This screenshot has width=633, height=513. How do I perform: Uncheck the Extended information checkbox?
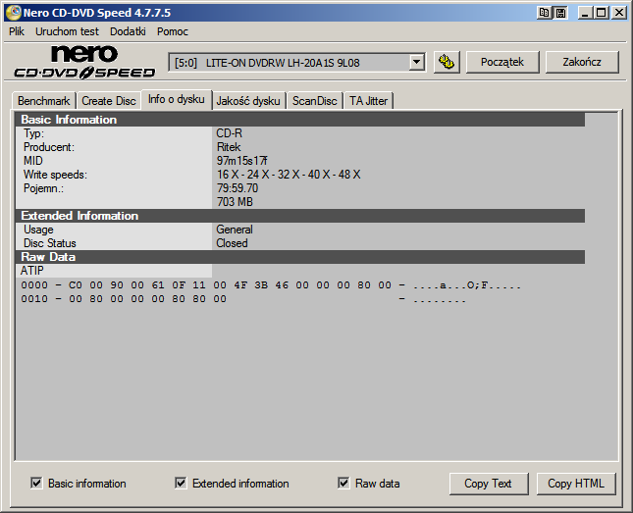tap(181, 483)
